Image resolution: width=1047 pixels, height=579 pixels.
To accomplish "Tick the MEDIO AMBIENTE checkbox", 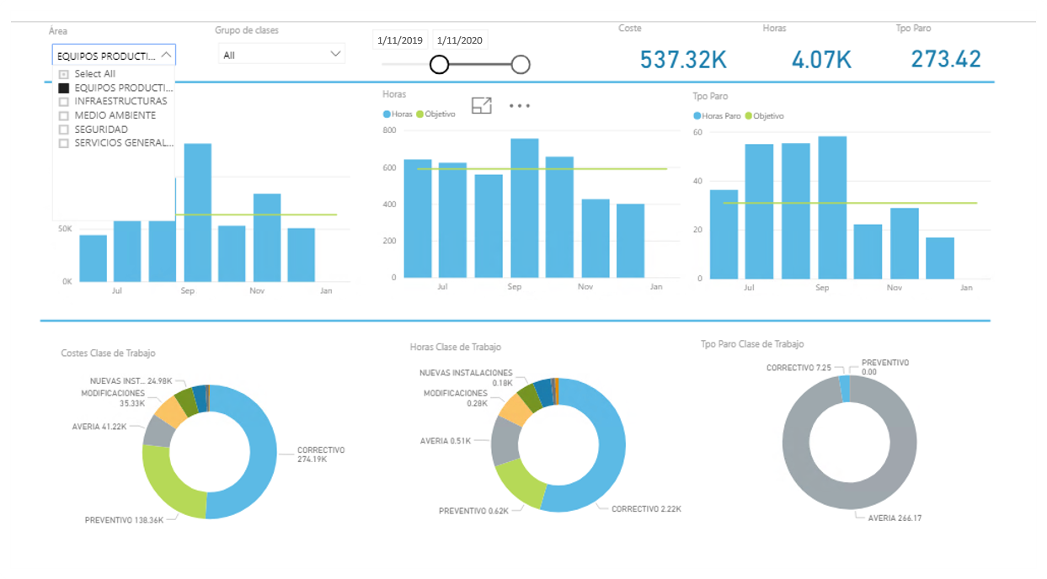I will 63,115.
